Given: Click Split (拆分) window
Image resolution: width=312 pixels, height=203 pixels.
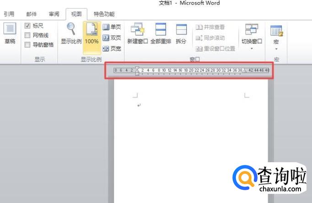Looking at the screenshot, I should tap(181, 33).
